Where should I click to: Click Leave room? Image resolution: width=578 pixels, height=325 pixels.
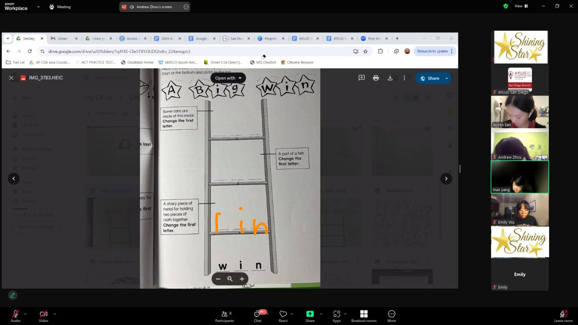(x=563, y=316)
